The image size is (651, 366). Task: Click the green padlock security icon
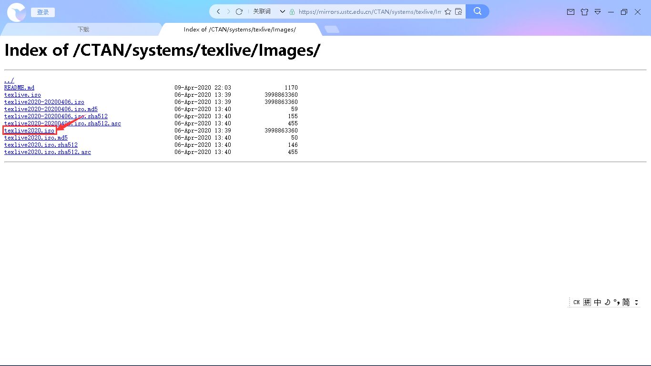click(292, 11)
